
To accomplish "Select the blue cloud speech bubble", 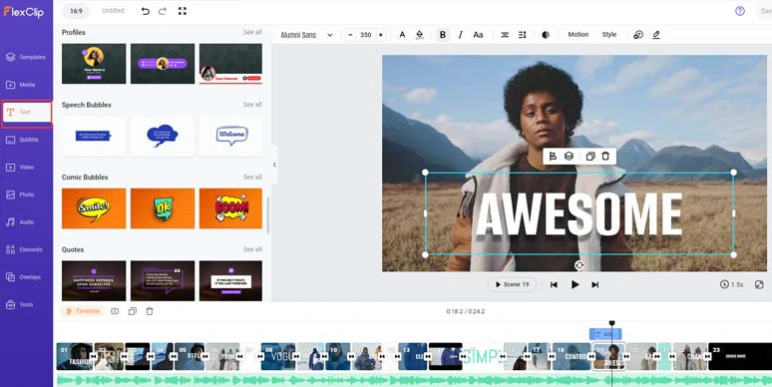I will tap(163, 136).
